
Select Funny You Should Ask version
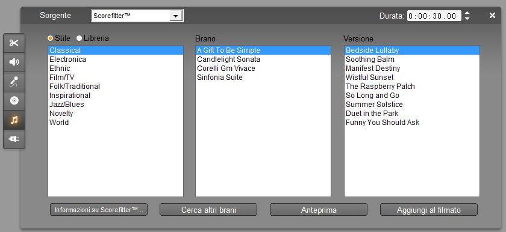pos(412,122)
